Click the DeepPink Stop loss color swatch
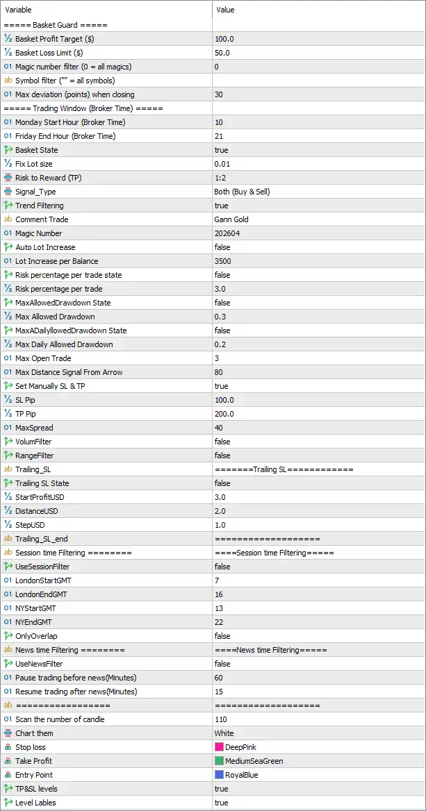This screenshot has height=811, width=426. coord(220,747)
